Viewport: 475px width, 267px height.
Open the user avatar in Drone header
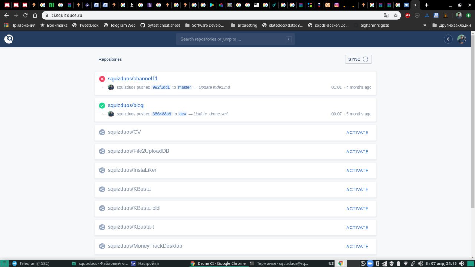tap(461, 39)
